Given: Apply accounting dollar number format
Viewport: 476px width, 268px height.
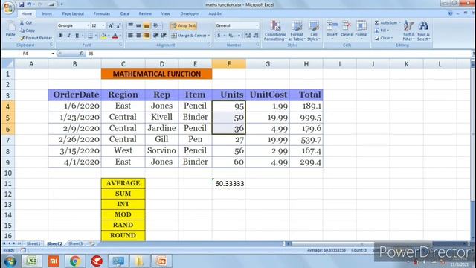Looking at the screenshot, I should pyautogui.click(x=219, y=36).
